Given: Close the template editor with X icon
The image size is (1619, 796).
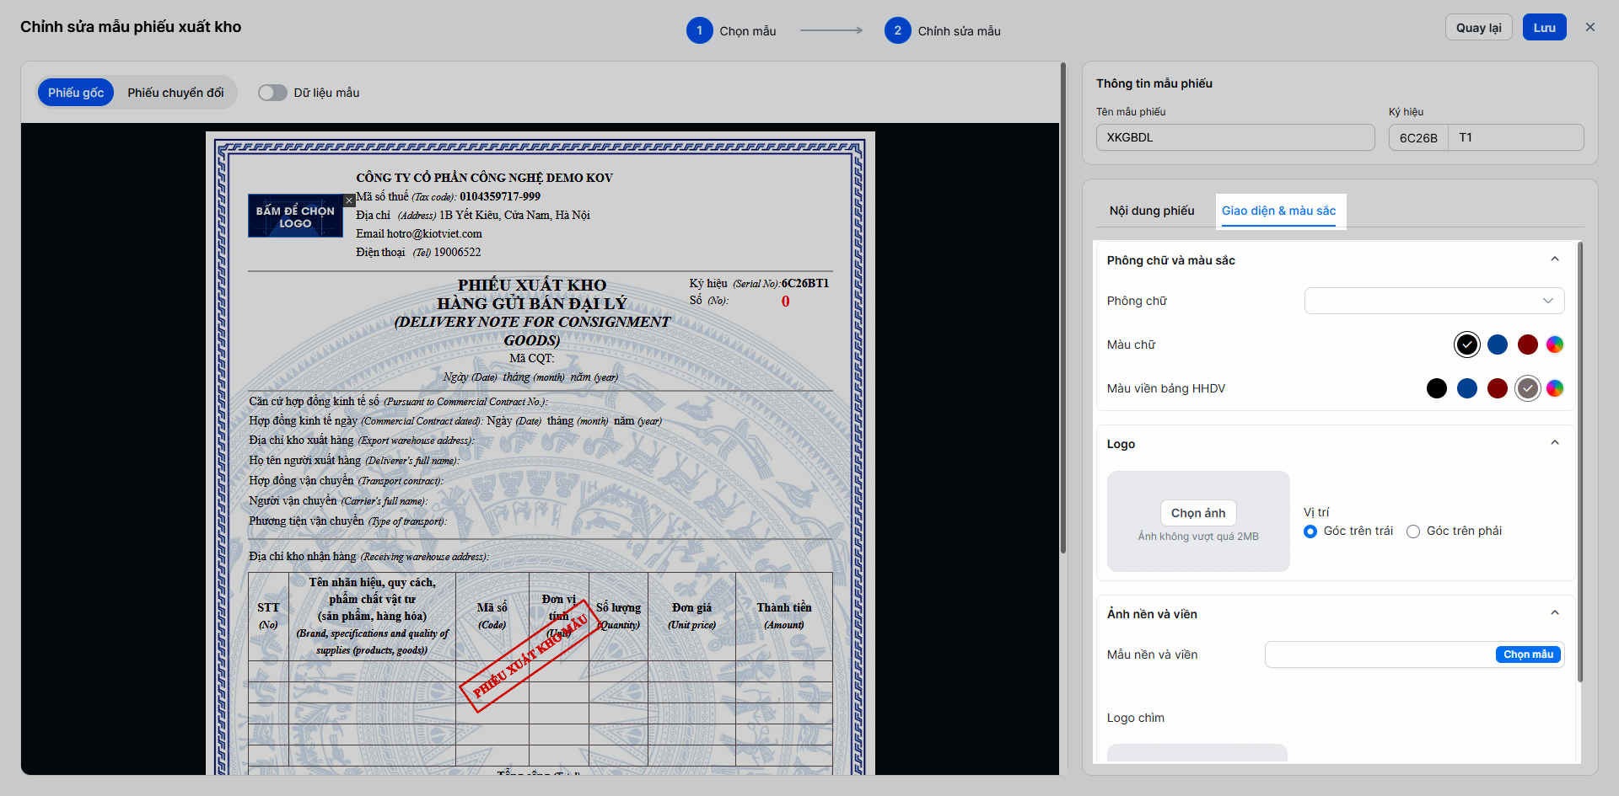Looking at the screenshot, I should [x=1589, y=27].
